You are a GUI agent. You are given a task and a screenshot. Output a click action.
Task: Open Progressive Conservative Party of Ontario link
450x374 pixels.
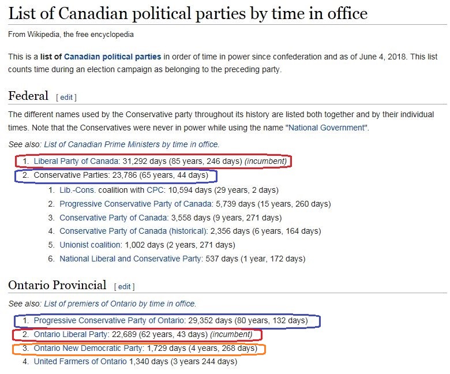(110, 320)
